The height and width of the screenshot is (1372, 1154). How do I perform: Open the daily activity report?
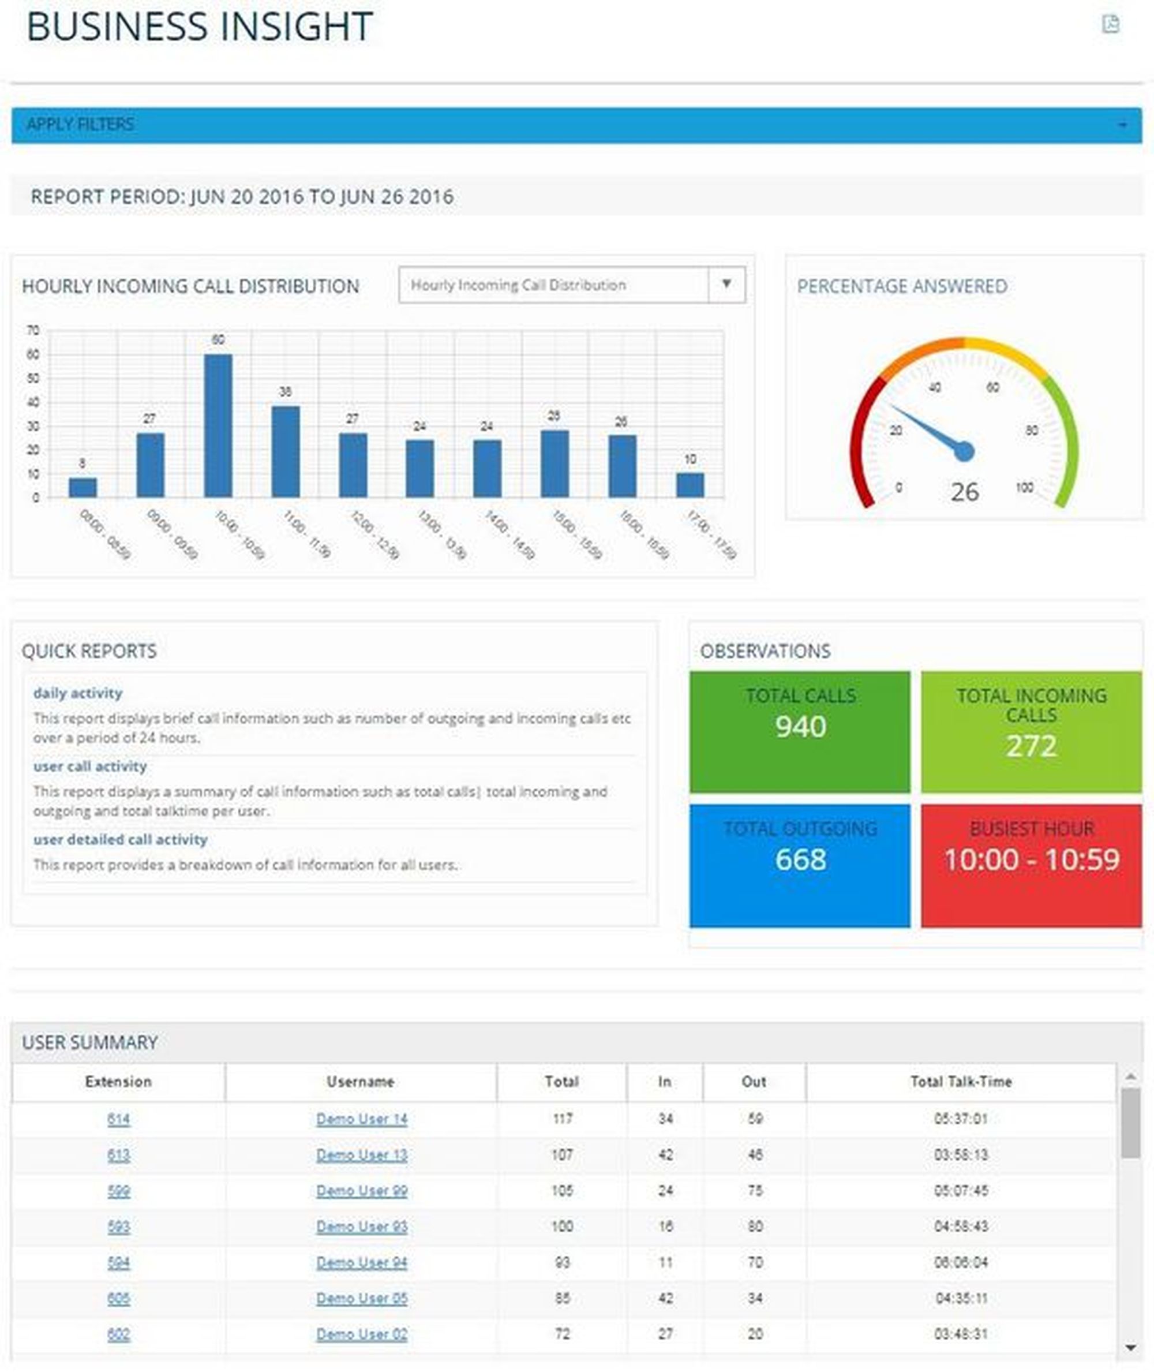(x=78, y=693)
